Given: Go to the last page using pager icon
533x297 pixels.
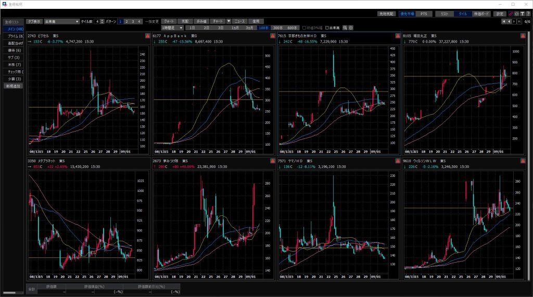Looking at the screenshot, I should click(x=519, y=21).
